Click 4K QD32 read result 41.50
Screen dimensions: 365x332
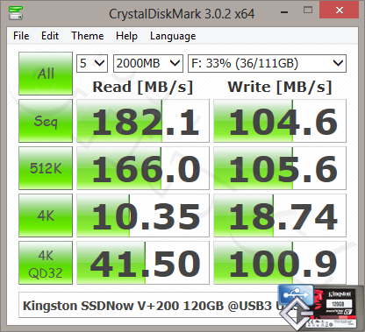143,263
